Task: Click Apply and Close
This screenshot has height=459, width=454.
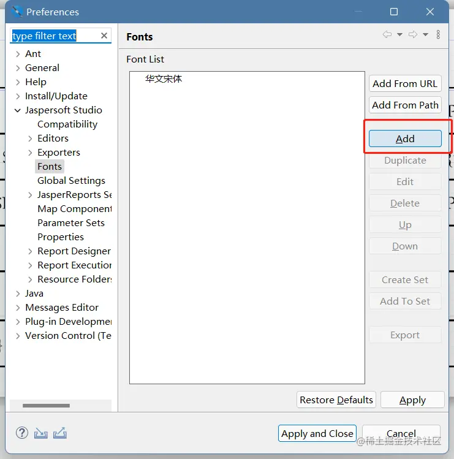Action: (317, 433)
